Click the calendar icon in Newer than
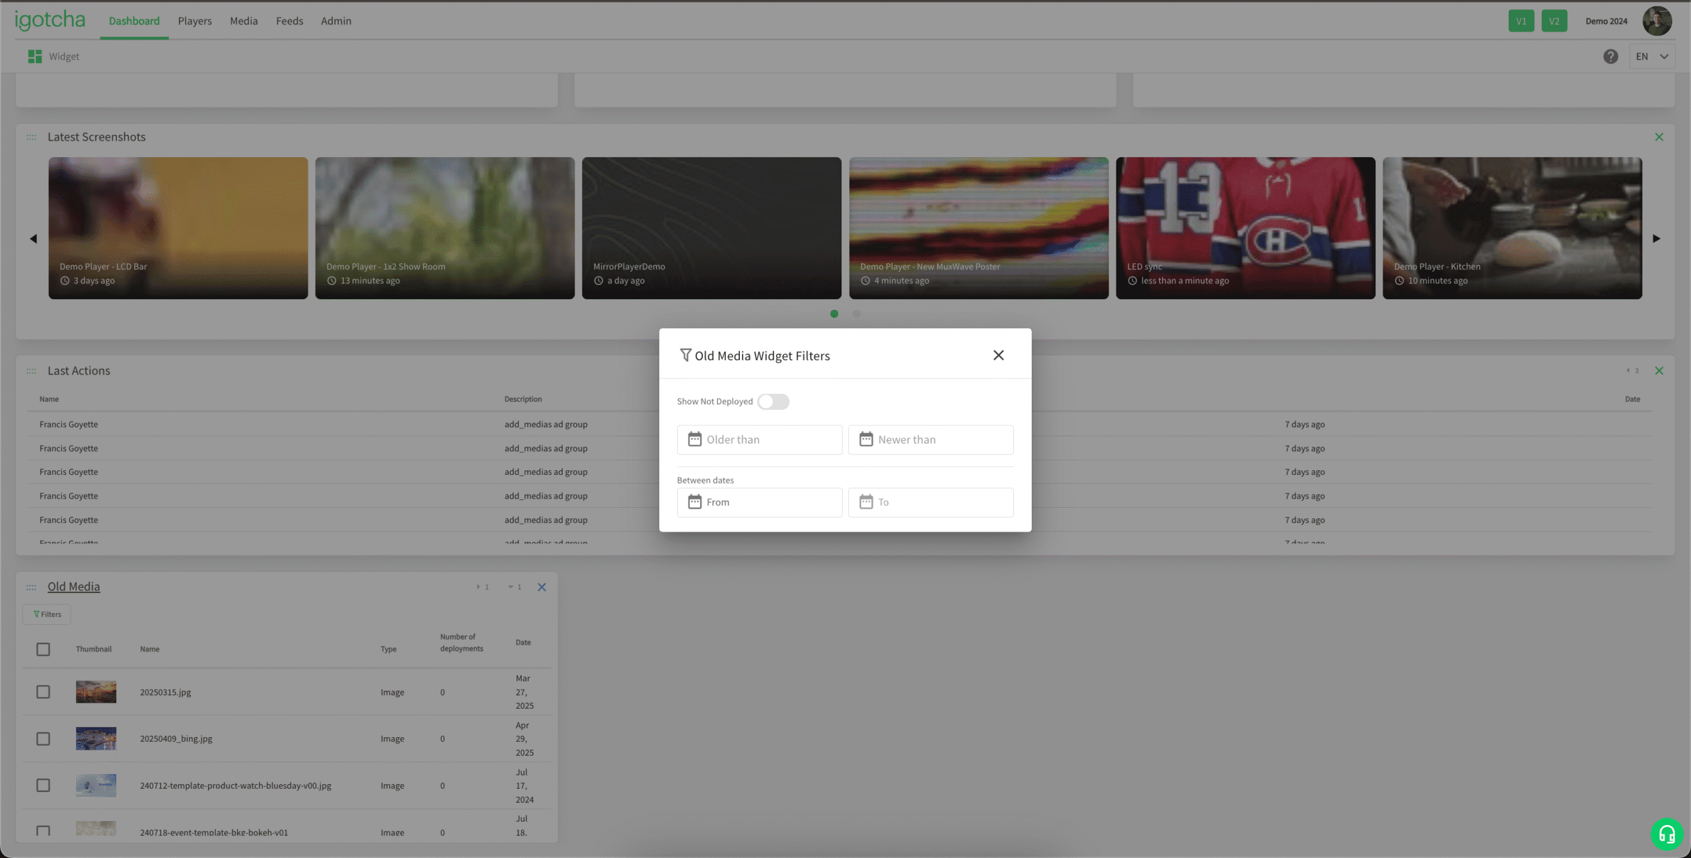The width and height of the screenshot is (1691, 858). 866,439
